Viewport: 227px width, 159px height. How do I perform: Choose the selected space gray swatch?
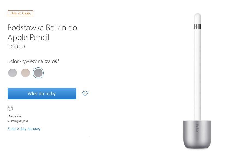[38, 73]
